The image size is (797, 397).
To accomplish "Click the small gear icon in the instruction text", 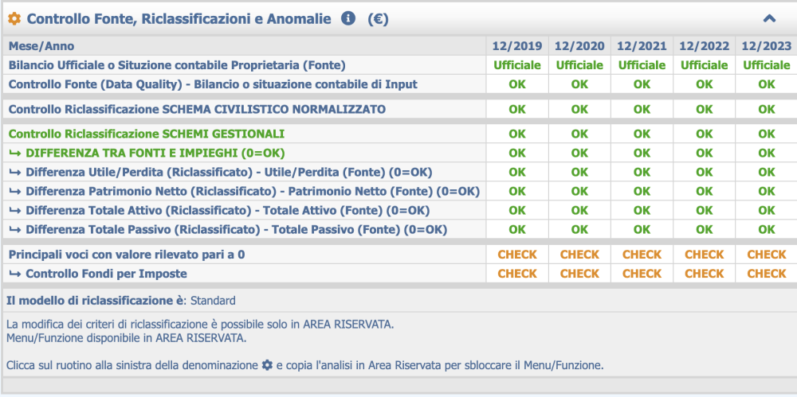I will (x=267, y=365).
